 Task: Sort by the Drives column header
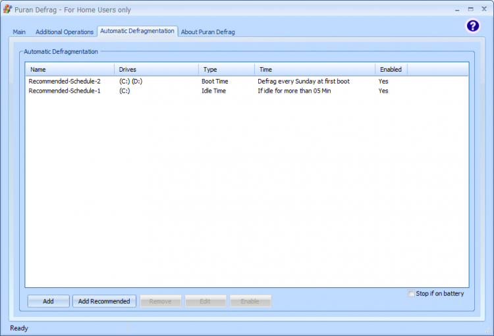pyautogui.click(x=157, y=70)
